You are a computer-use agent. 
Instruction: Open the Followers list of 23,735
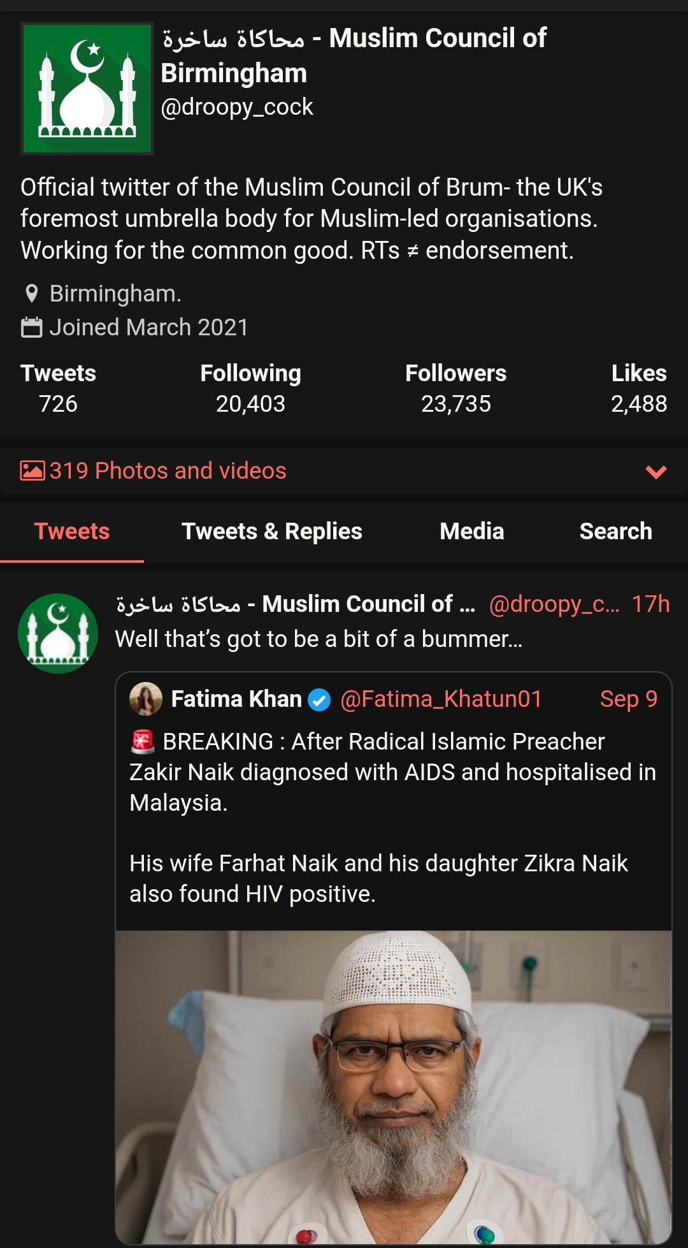pyautogui.click(x=455, y=388)
